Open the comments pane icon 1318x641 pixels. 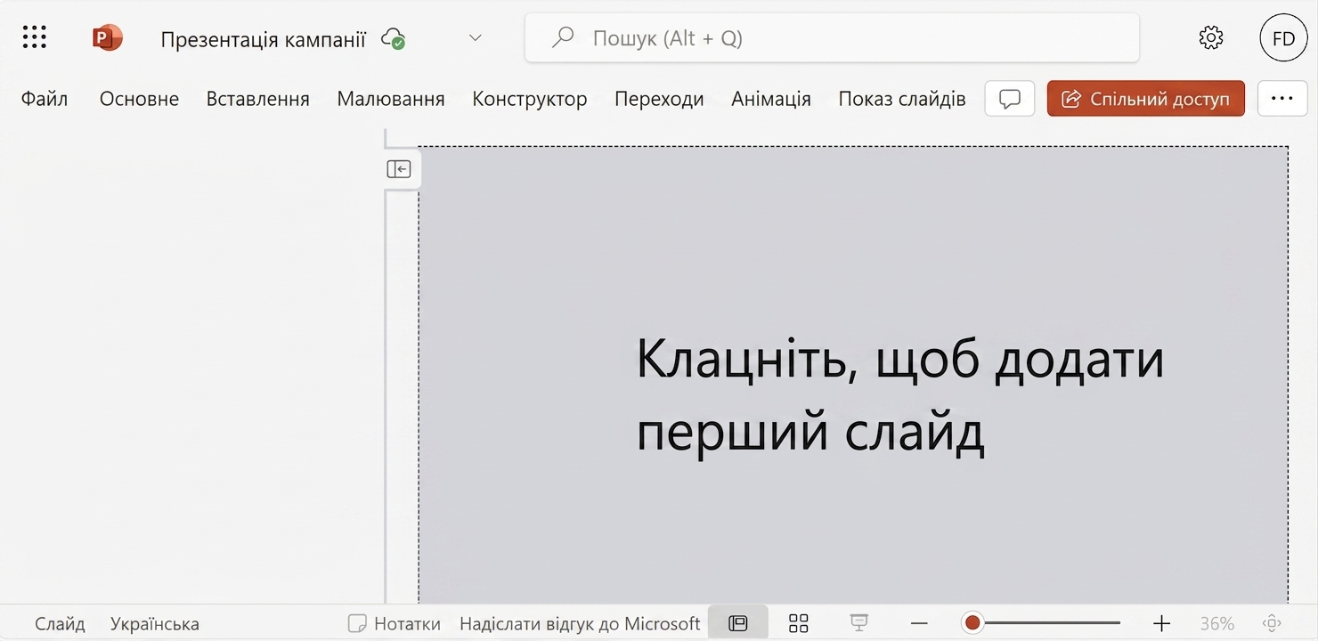click(x=1010, y=99)
